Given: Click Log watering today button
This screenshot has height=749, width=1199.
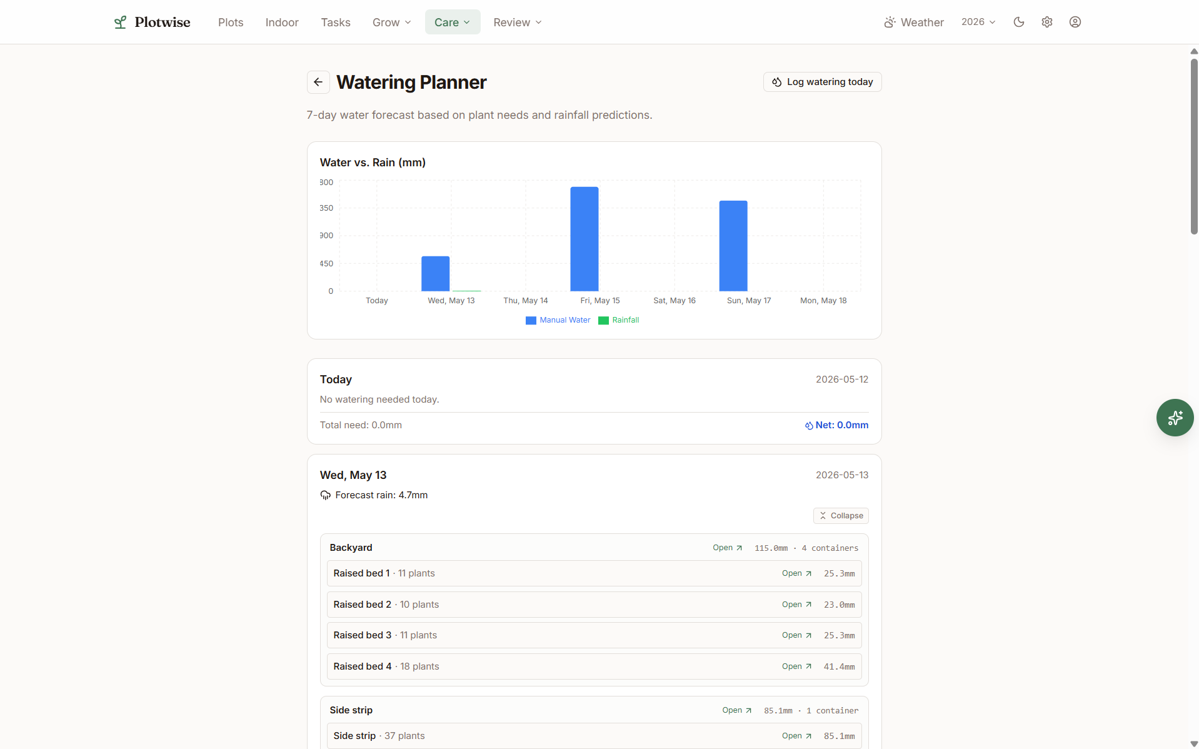Looking at the screenshot, I should tap(822, 82).
